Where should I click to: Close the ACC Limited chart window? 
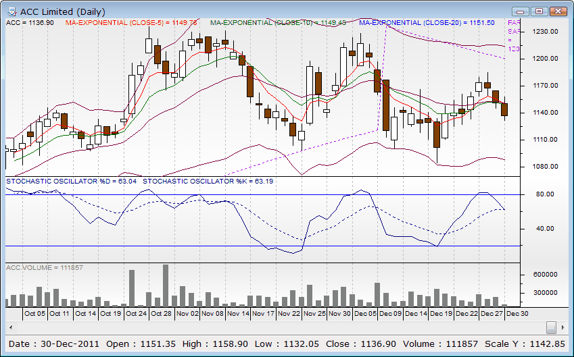[x=558, y=11]
